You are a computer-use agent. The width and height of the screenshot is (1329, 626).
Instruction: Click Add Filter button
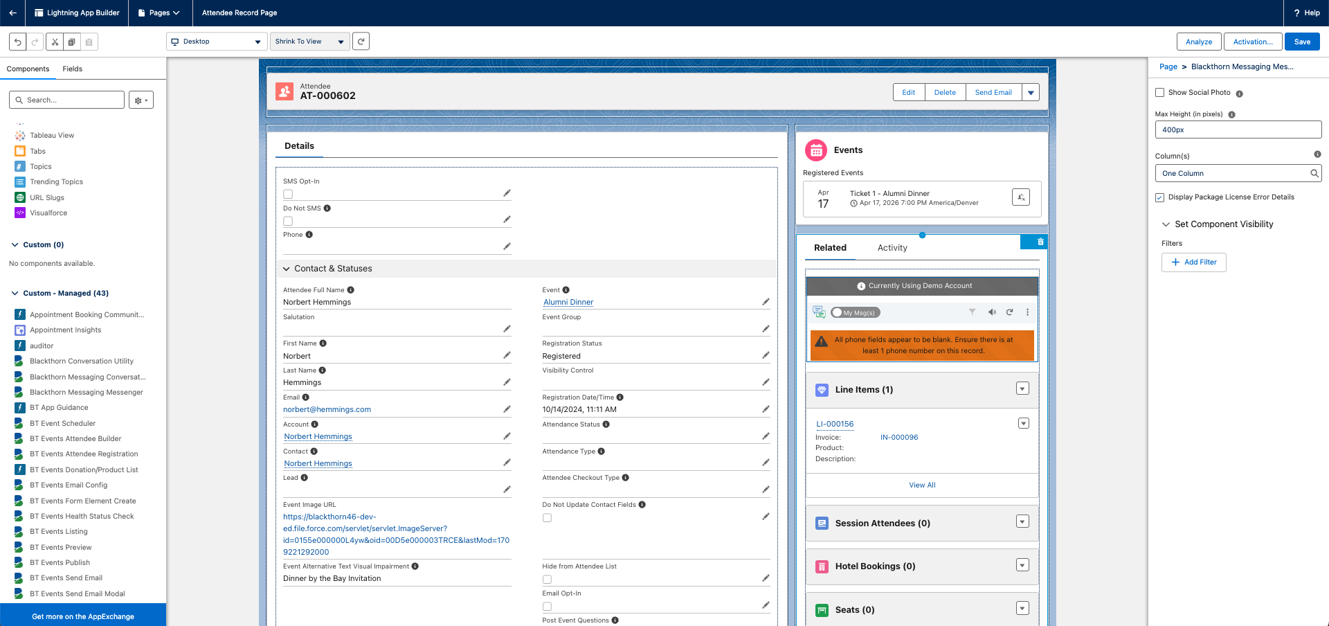point(1194,262)
